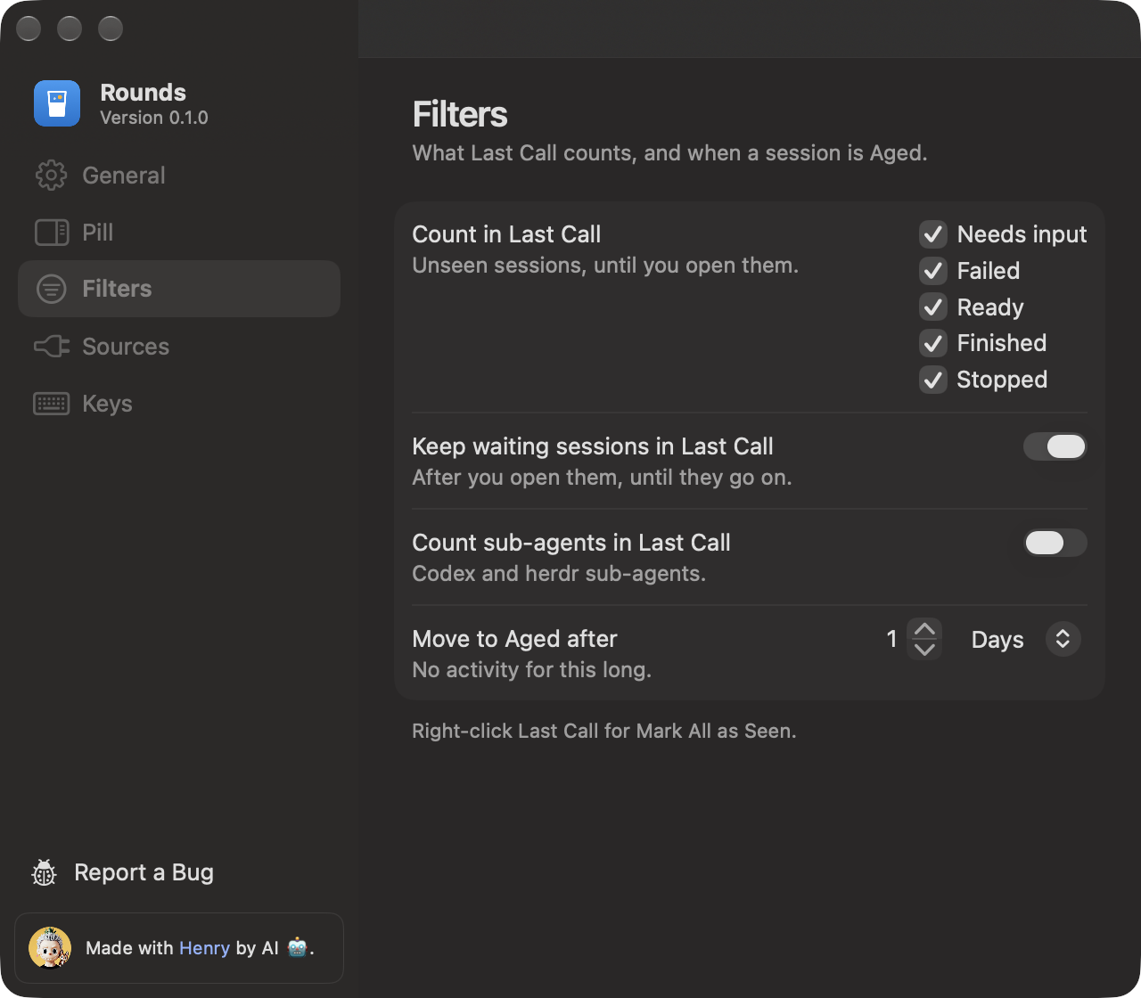
Task: Click the Move to Aged number field
Action: pos(891,639)
